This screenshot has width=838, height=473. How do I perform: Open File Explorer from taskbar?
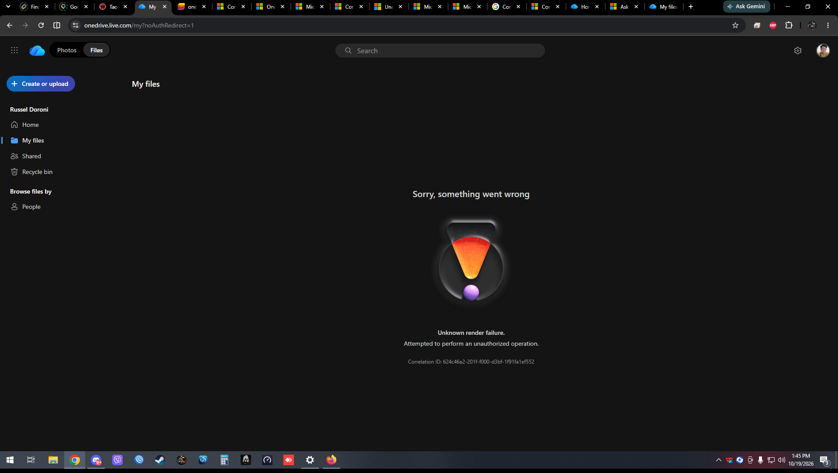pos(53,460)
